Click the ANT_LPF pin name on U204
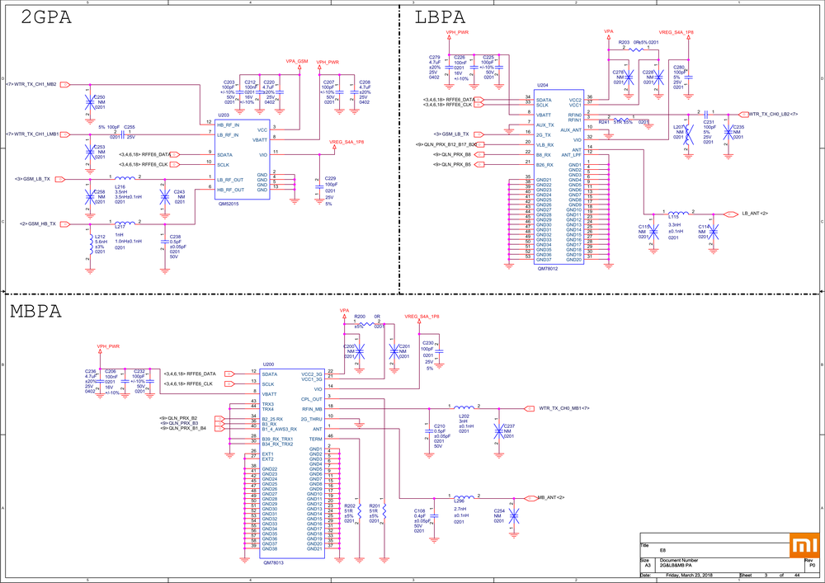The width and height of the screenshot is (825, 583). pos(571,154)
